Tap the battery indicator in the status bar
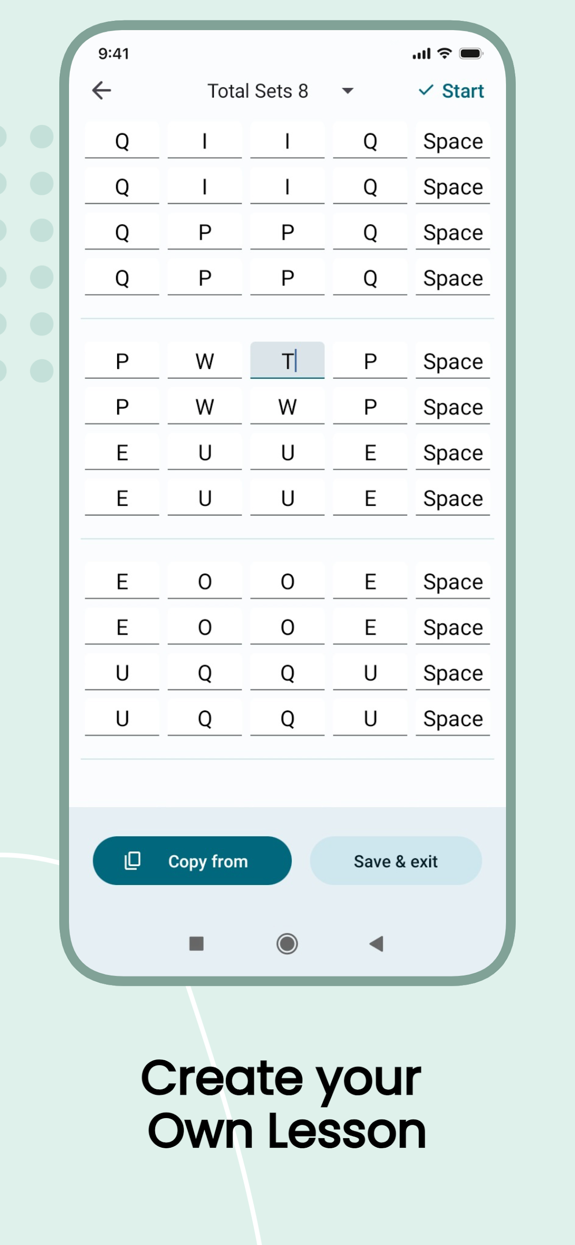 470,53
